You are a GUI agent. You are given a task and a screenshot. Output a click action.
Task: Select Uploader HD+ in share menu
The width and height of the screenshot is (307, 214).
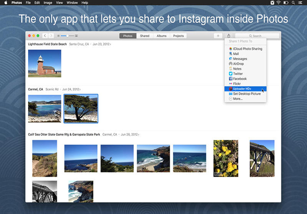[x=245, y=89]
